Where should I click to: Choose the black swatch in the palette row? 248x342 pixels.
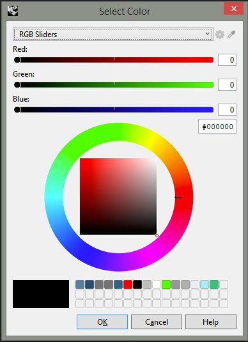137,284
